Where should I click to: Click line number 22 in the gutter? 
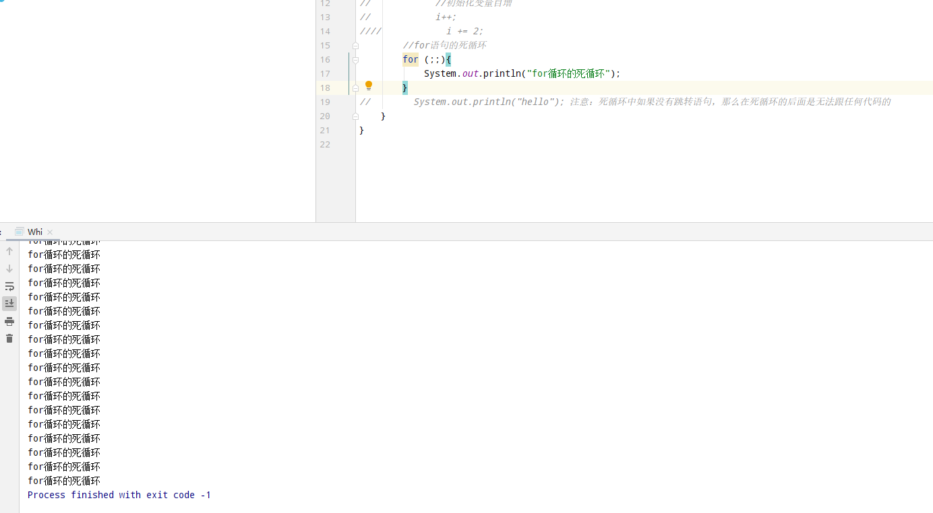pos(325,144)
